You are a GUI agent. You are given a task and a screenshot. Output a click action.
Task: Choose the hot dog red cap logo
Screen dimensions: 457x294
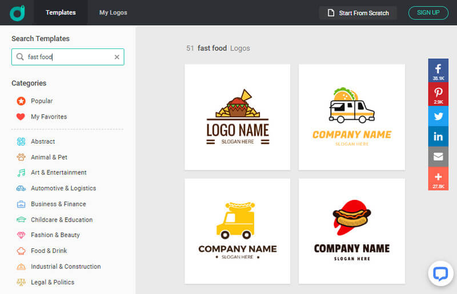pyautogui.click(x=351, y=231)
